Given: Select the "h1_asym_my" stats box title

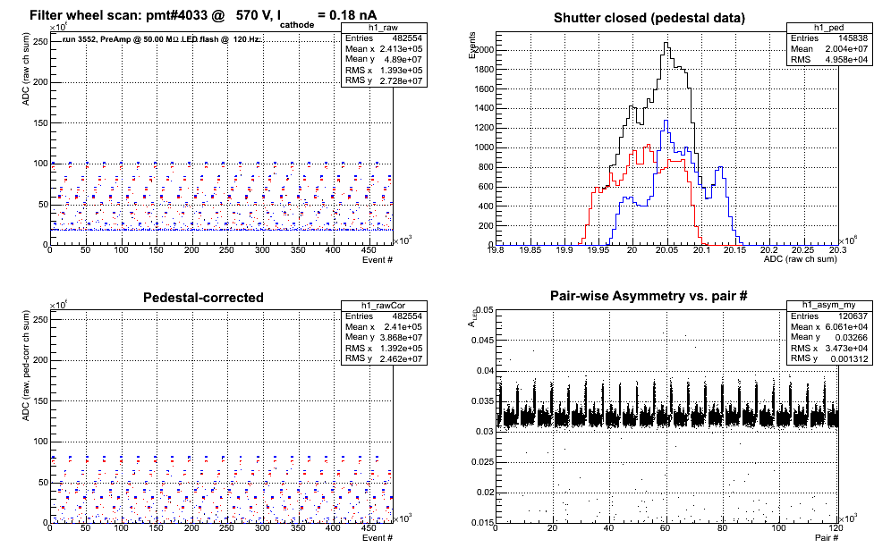Looking at the screenshot, I should [x=829, y=306].
